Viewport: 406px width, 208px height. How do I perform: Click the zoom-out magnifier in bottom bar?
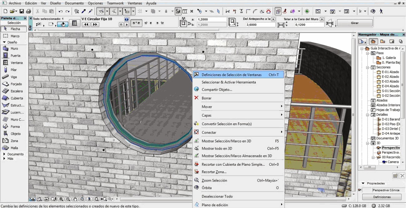pos(68,199)
